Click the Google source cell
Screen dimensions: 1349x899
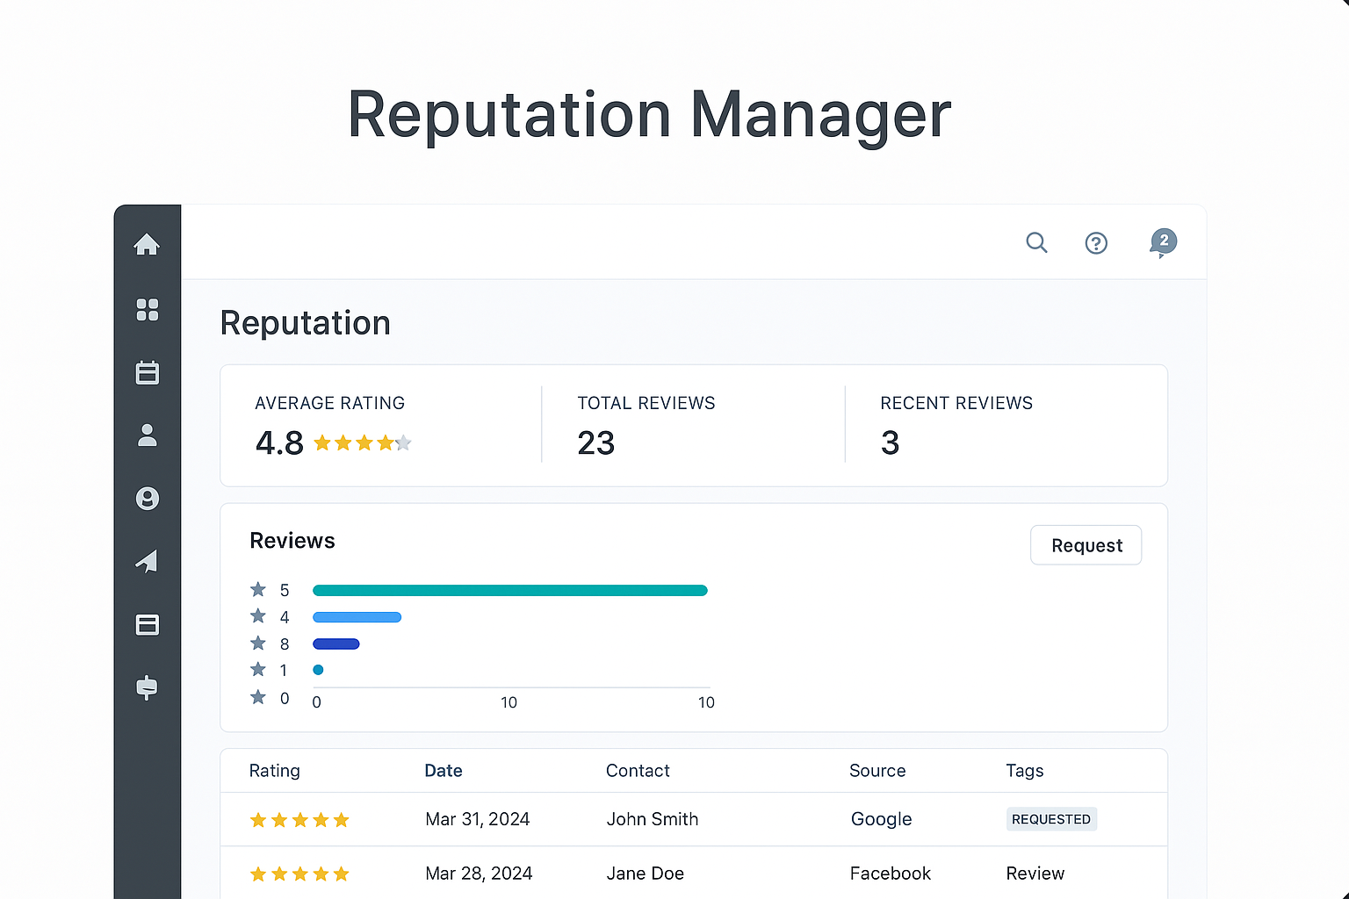pos(881,819)
